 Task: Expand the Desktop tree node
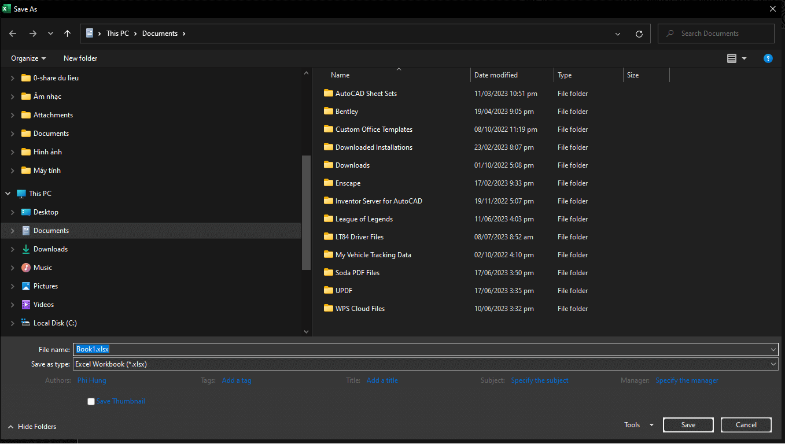tap(13, 212)
